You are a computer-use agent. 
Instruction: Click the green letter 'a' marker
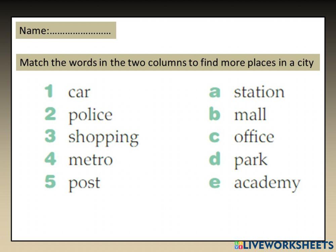pos(214,92)
